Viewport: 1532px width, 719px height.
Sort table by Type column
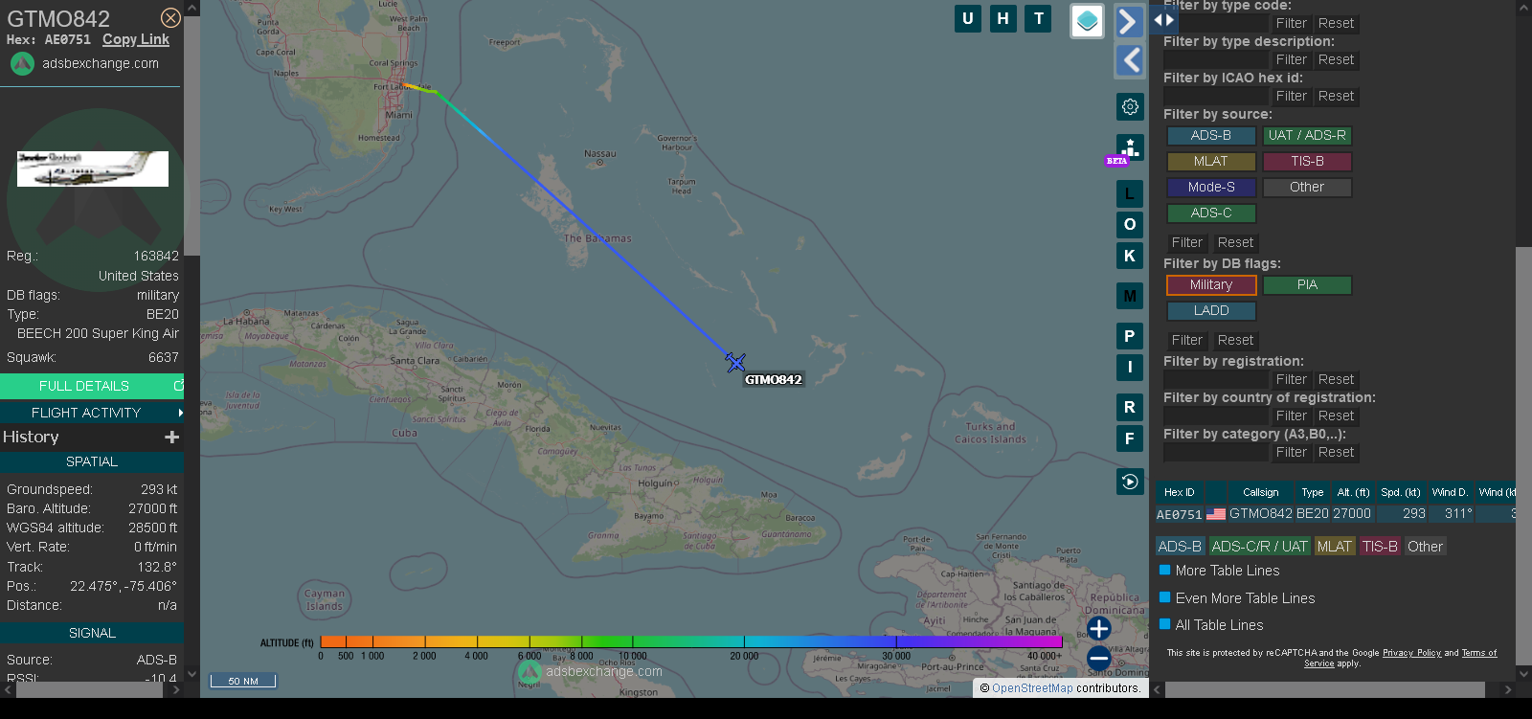click(1312, 492)
